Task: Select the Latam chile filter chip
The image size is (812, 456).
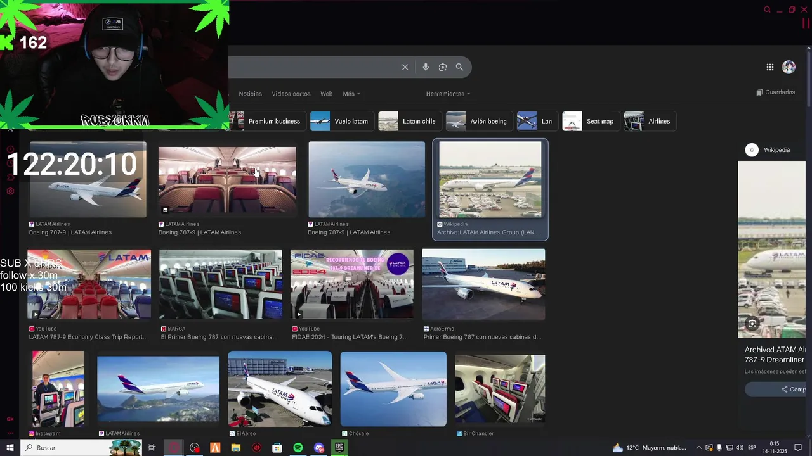Action: [410, 121]
